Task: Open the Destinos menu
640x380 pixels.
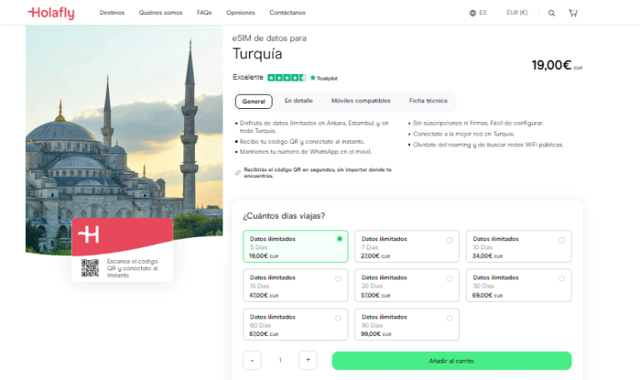Action: (112, 13)
